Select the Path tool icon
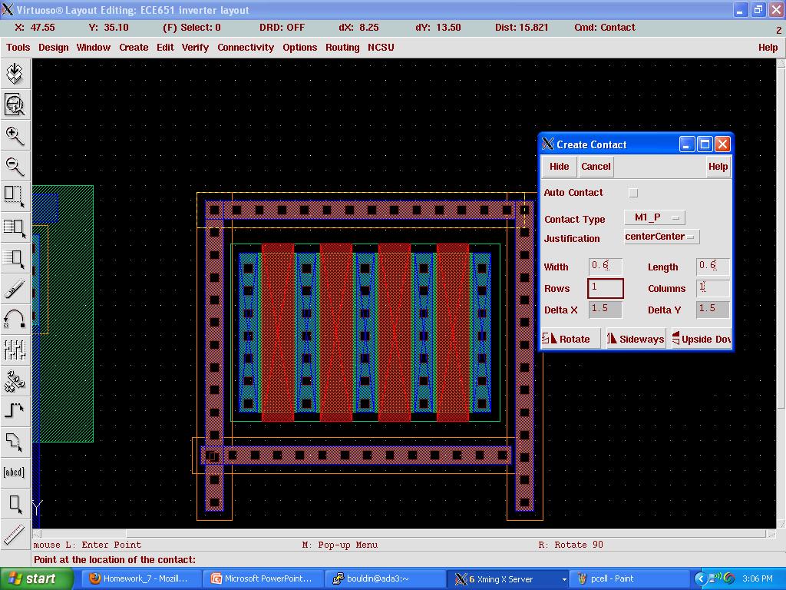The height and width of the screenshot is (590, 786). point(15,411)
